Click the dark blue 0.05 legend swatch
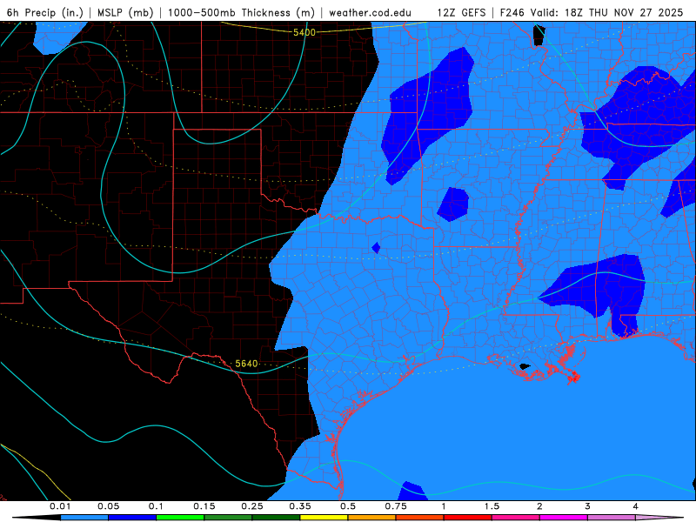The height and width of the screenshot is (522, 696). pyautogui.click(x=132, y=518)
